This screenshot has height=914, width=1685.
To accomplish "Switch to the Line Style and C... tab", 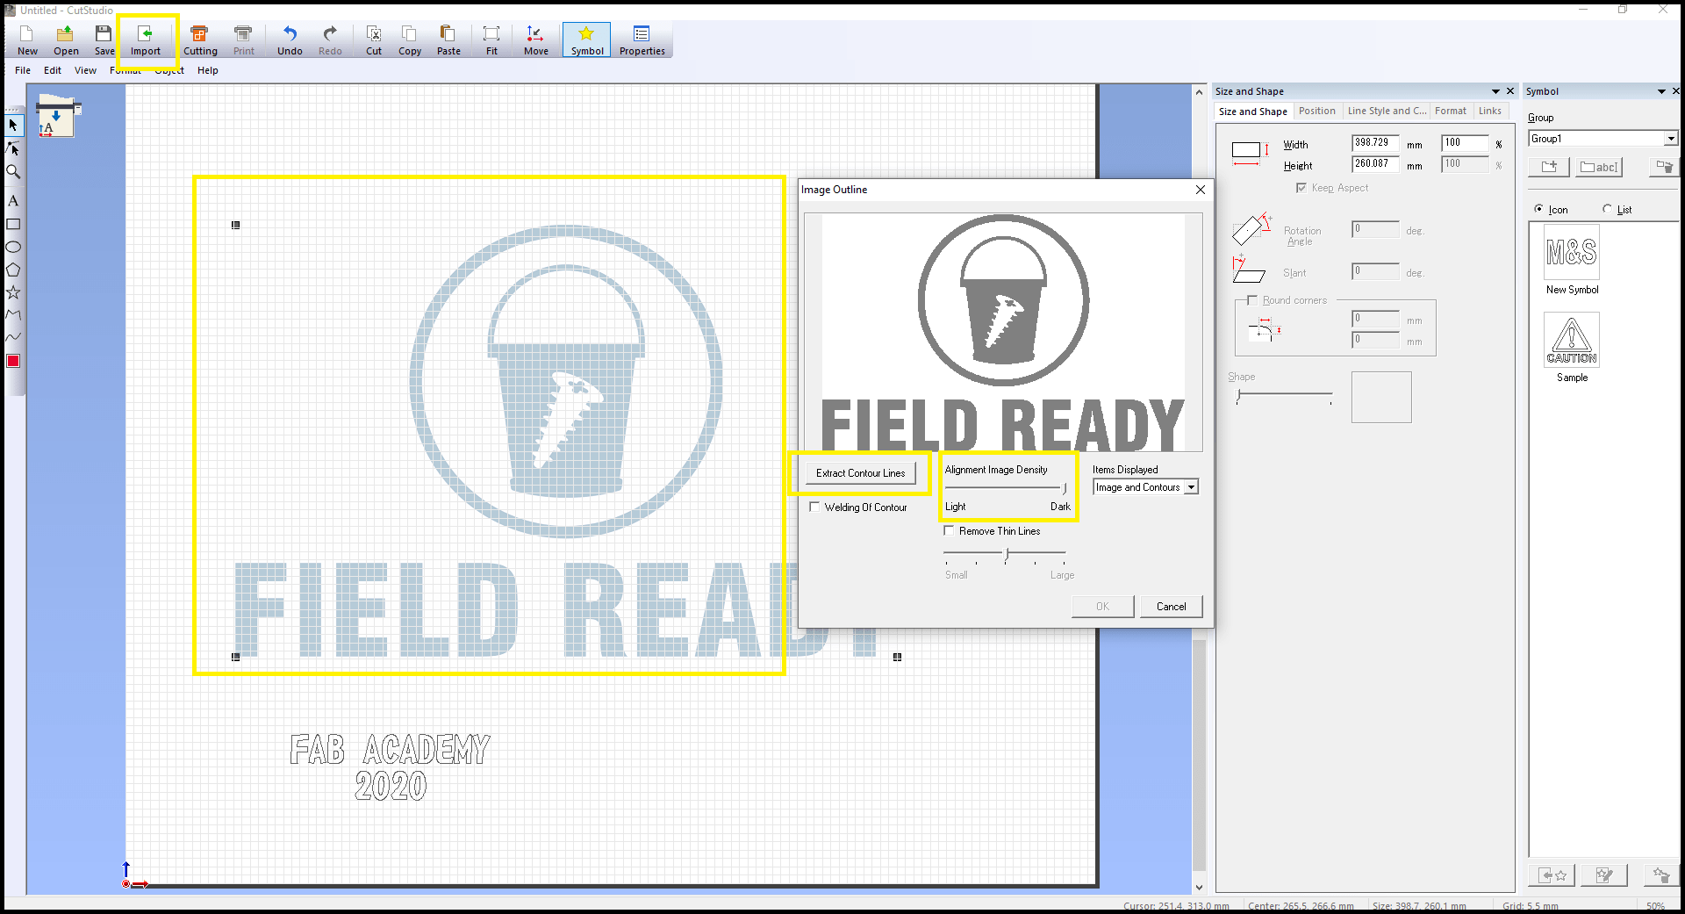I will 1387,111.
